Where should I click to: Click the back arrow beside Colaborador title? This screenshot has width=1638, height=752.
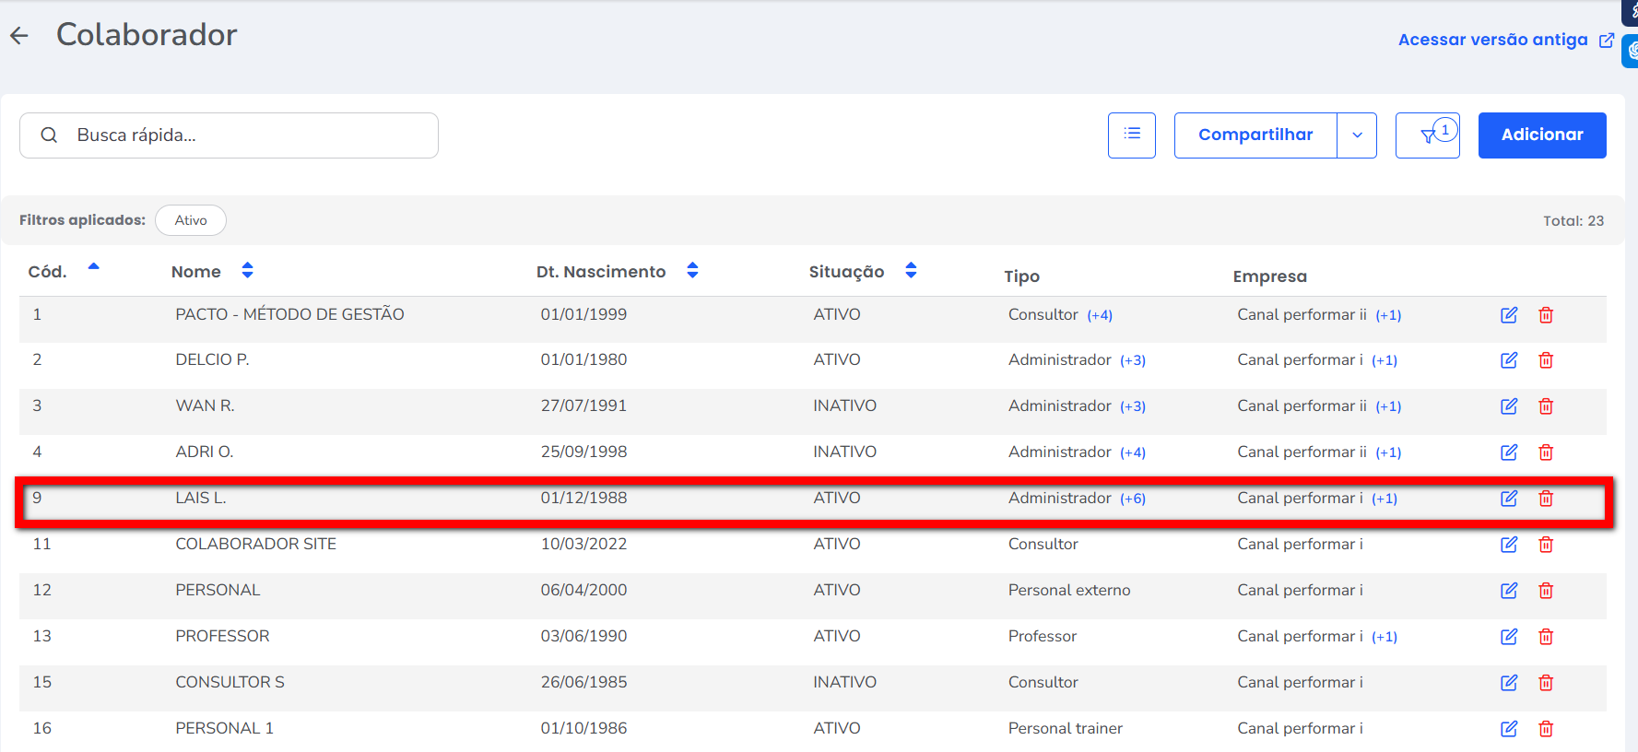pos(19,36)
